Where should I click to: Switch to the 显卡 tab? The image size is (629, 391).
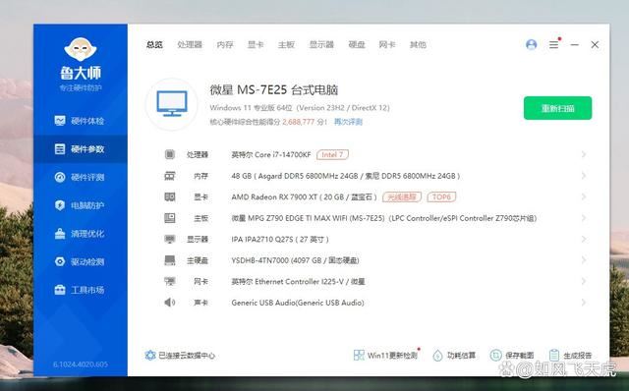[x=256, y=44]
